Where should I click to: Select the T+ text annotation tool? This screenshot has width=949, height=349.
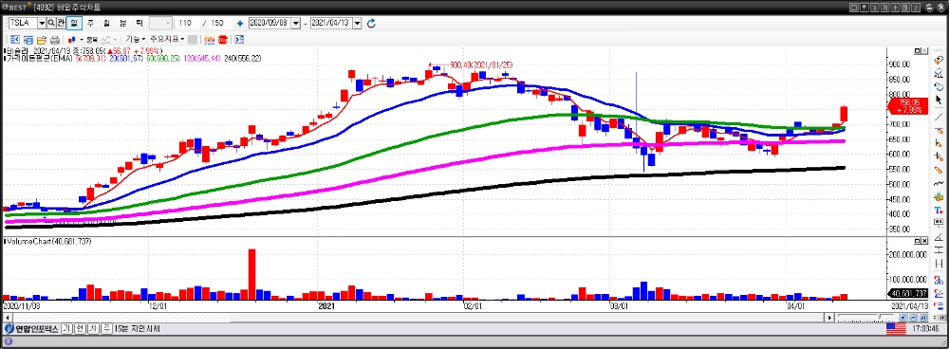click(x=939, y=210)
